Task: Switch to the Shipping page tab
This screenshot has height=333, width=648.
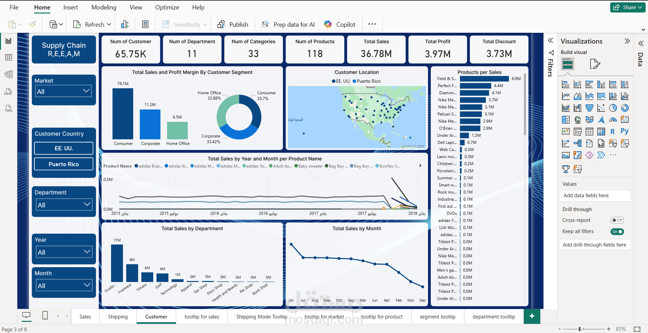Action: [118, 317]
